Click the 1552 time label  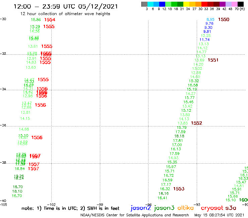pyautogui.click(x=196, y=123)
